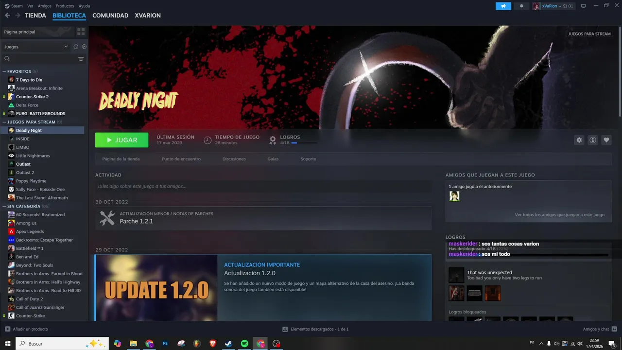
Task: Open the xVaRion account dropdown
Action: (x=553, y=6)
